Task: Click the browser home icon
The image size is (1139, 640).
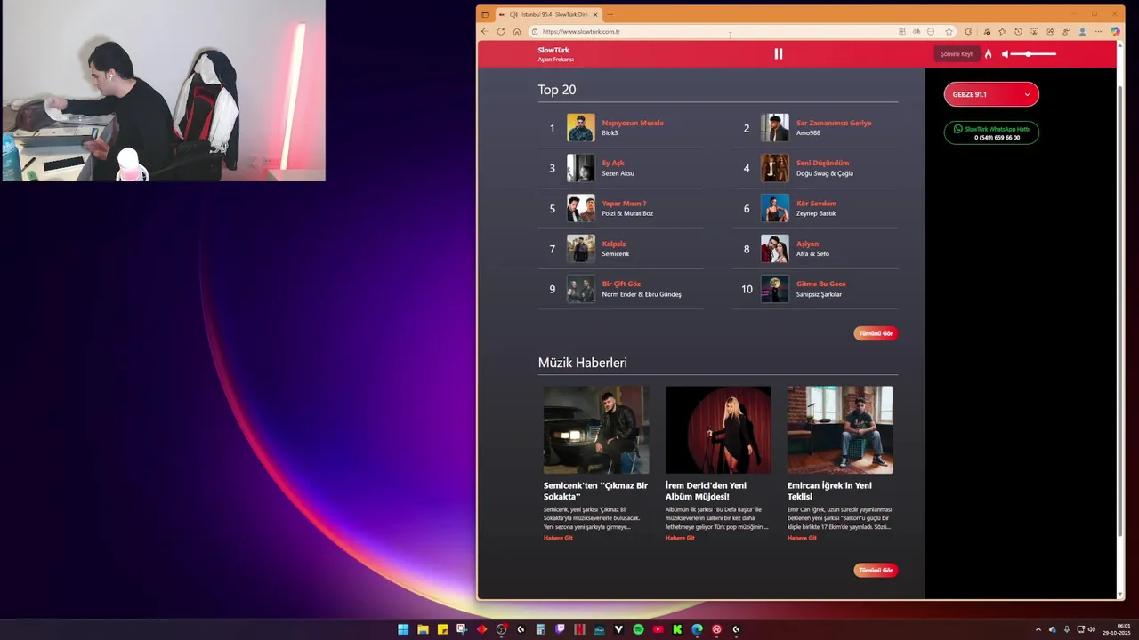Action: point(517,31)
